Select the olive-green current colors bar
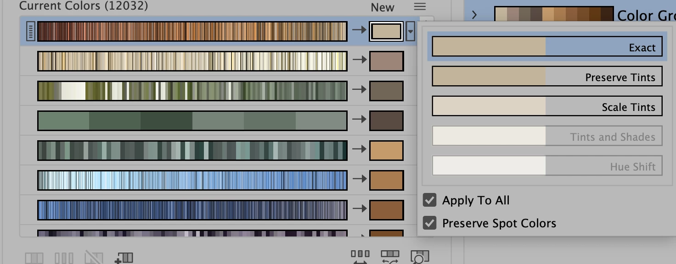The width and height of the screenshot is (676, 264). click(x=192, y=91)
